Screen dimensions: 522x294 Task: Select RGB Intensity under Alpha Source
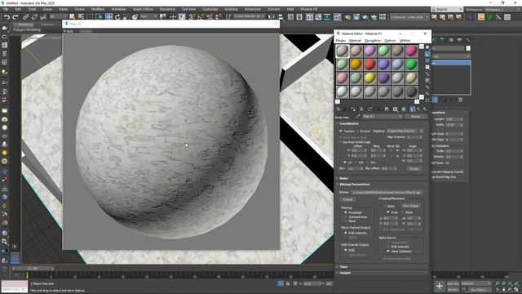tap(388, 247)
